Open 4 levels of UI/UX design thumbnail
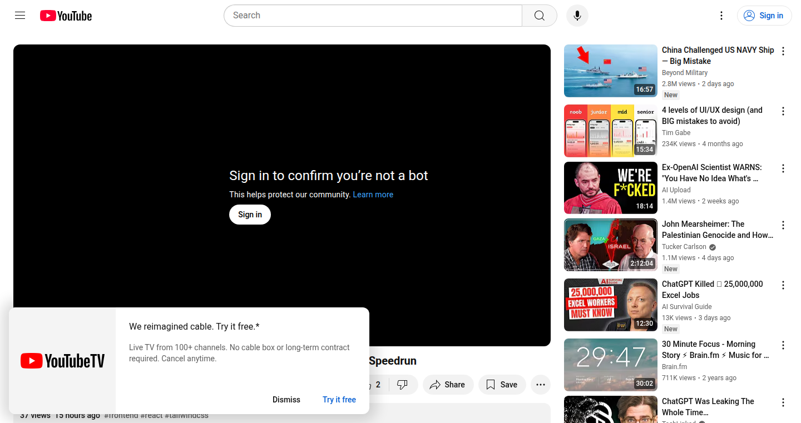 pyautogui.click(x=611, y=131)
